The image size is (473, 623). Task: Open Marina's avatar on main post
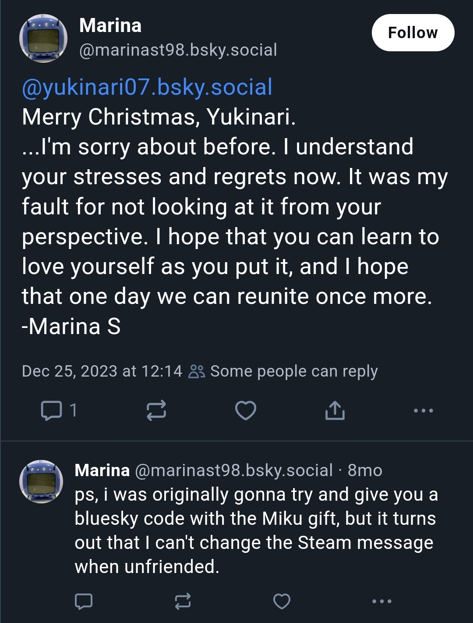43,39
